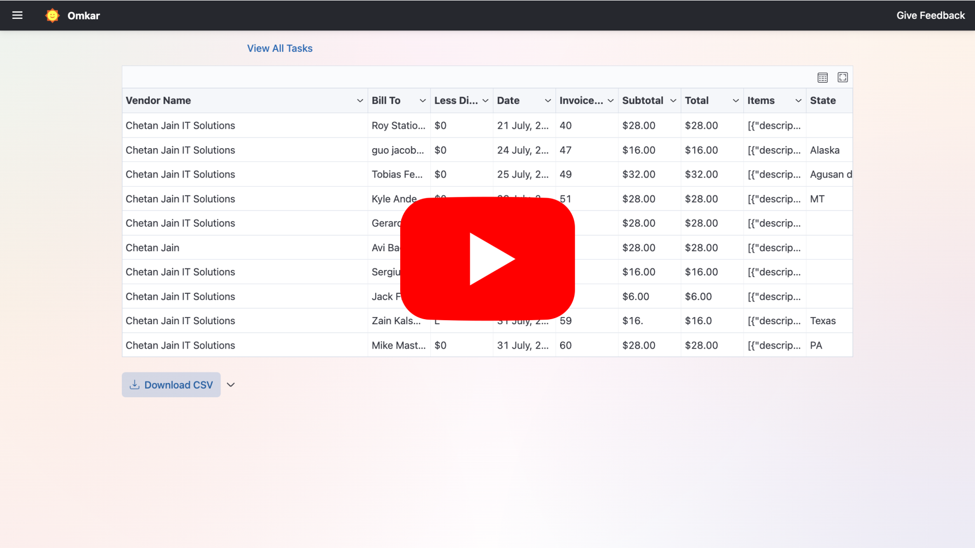Open Items column dropdown

pyautogui.click(x=798, y=100)
